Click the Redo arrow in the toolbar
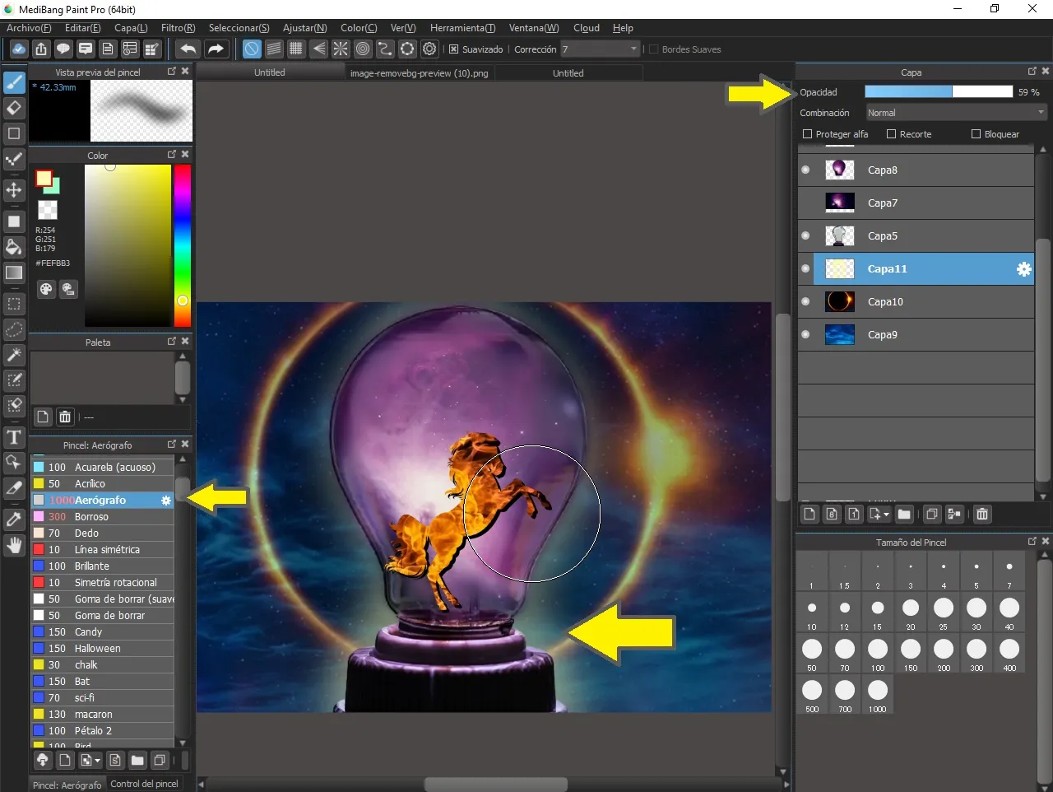The width and height of the screenshot is (1053, 792). pos(216,49)
